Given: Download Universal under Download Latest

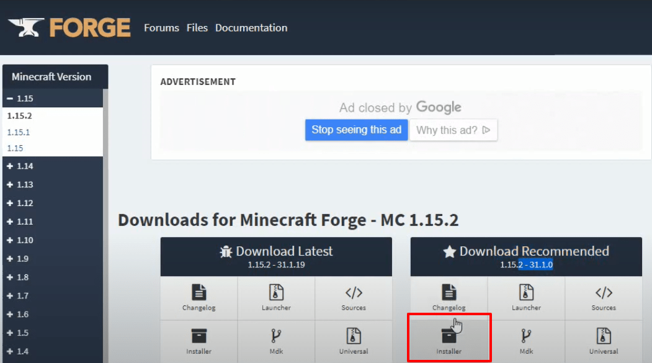Looking at the screenshot, I should click(x=354, y=341).
